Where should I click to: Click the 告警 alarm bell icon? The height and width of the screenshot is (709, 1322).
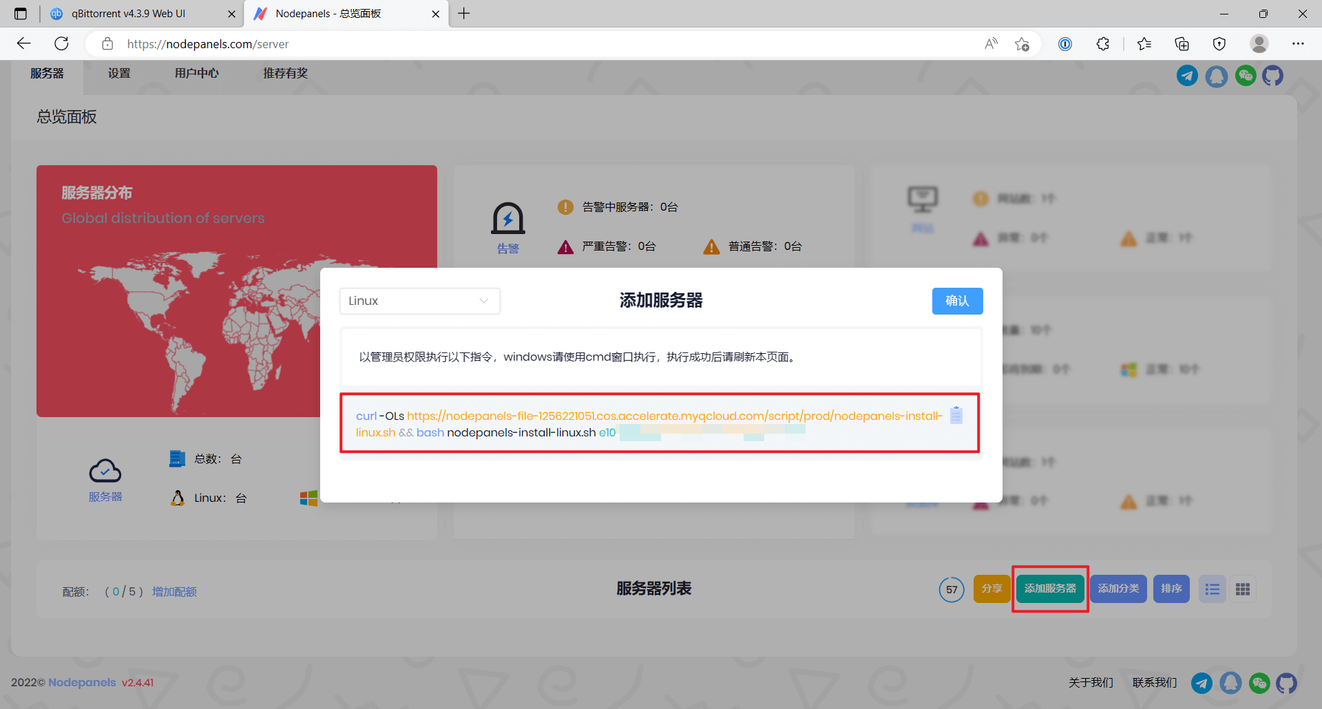point(508,219)
